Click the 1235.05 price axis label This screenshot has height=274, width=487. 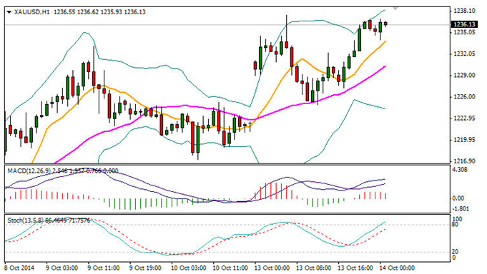pyautogui.click(x=464, y=32)
